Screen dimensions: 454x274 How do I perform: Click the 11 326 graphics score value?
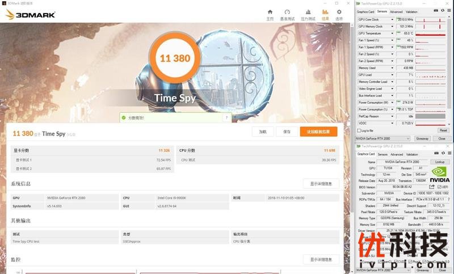(164, 150)
